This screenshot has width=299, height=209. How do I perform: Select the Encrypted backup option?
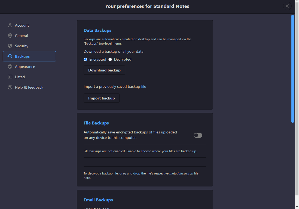86,60
